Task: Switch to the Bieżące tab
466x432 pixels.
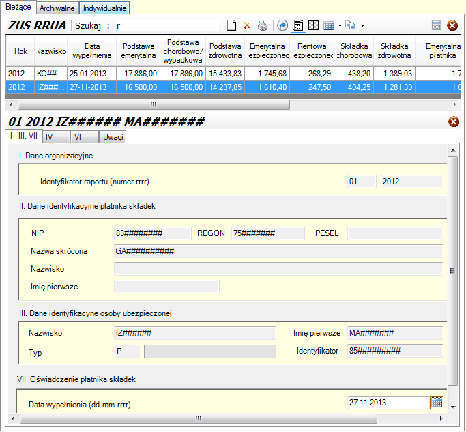Action: pos(18,7)
